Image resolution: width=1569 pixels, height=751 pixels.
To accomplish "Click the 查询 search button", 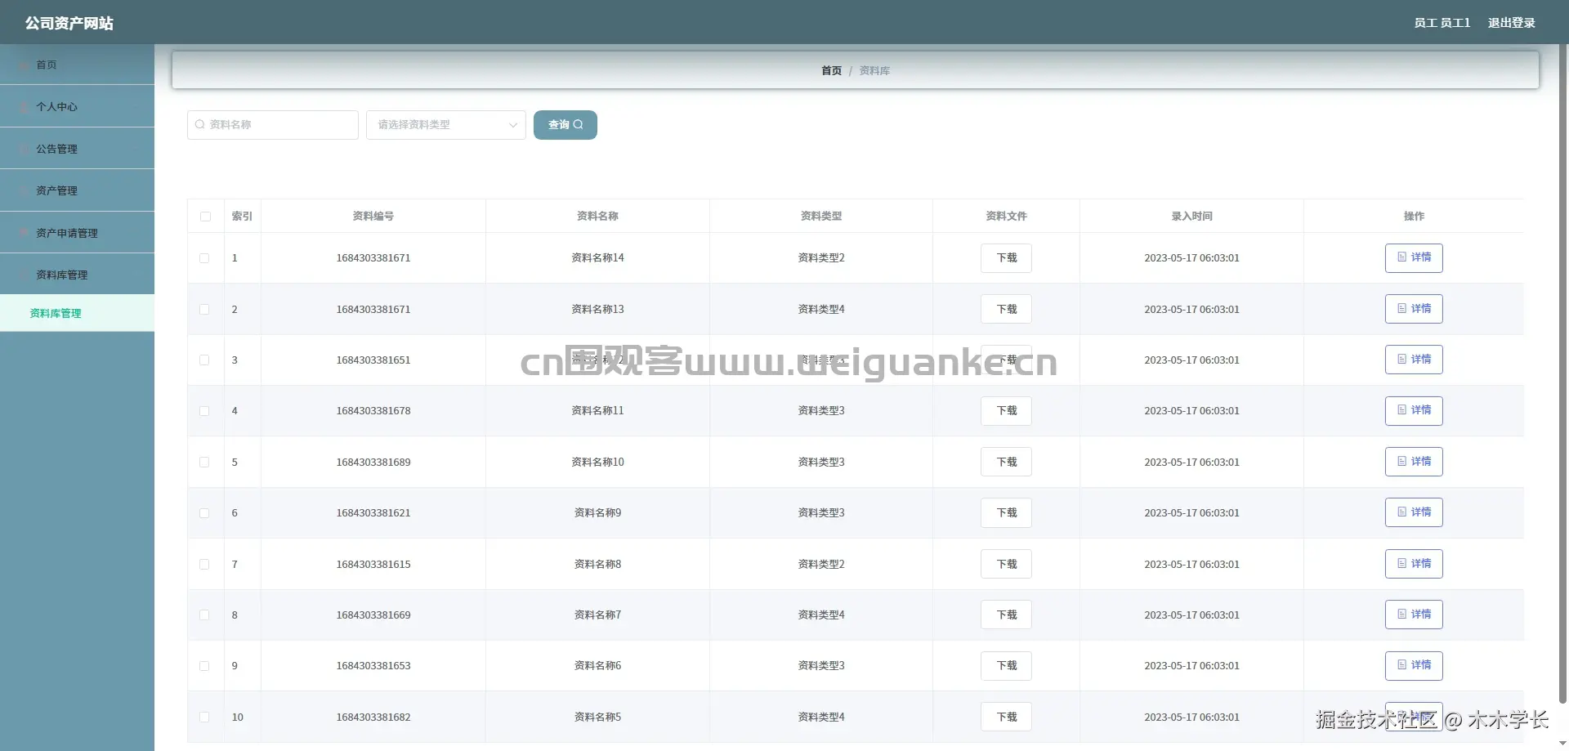I will click(565, 125).
